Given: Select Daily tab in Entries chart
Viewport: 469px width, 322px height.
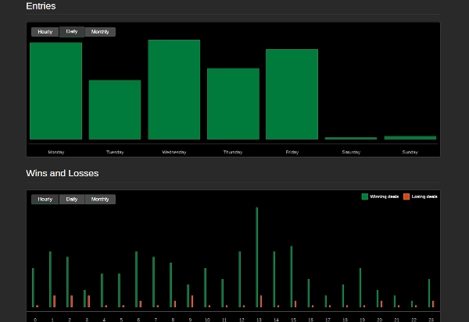Looking at the screenshot, I should (72, 32).
